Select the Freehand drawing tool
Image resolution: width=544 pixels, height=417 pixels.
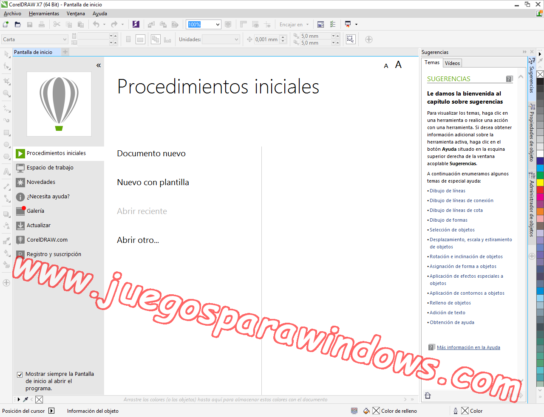click(x=6, y=108)
